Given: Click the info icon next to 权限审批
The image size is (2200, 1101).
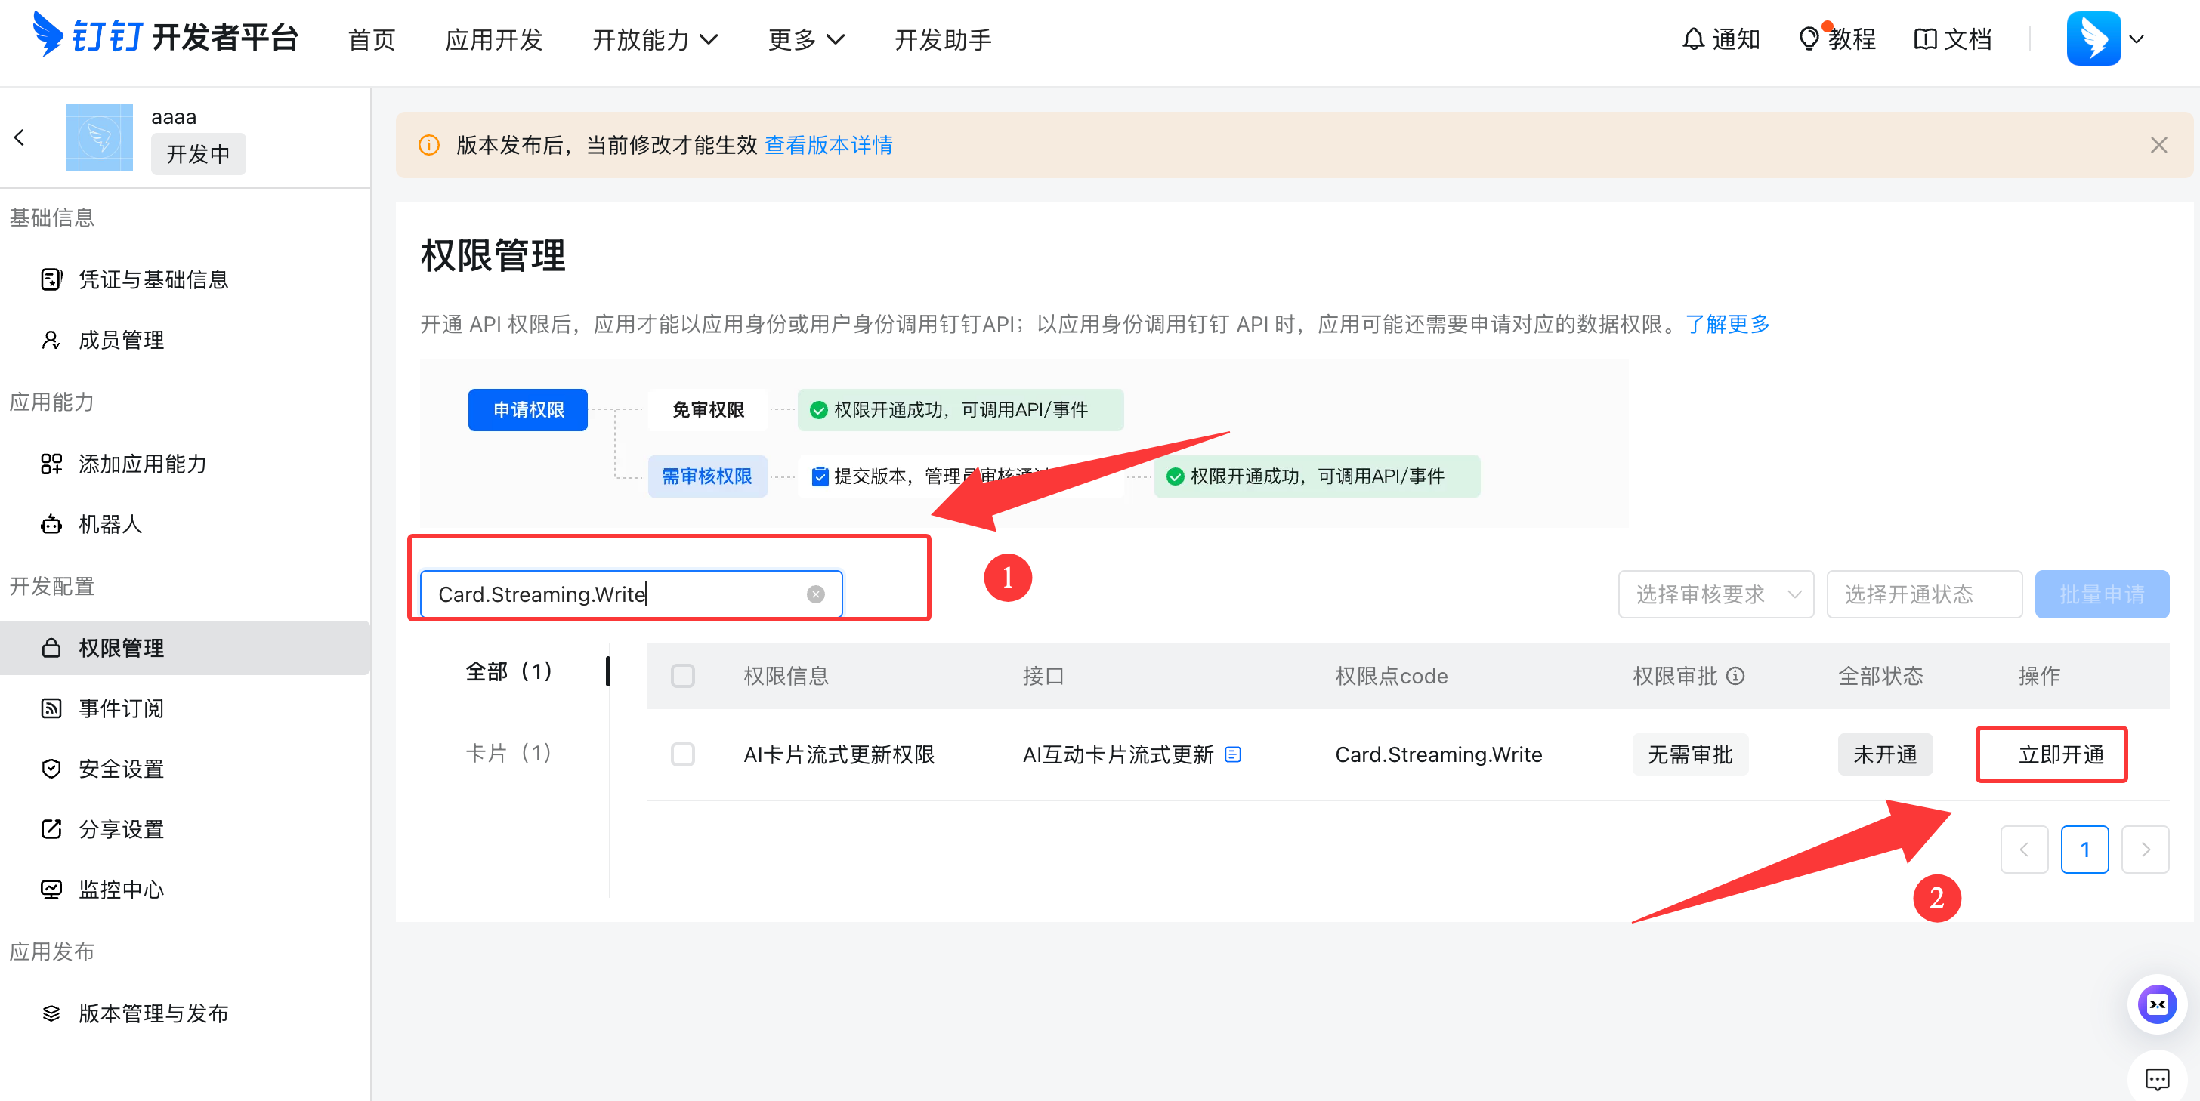Looking at the screenshot, I should (1735, 676).
